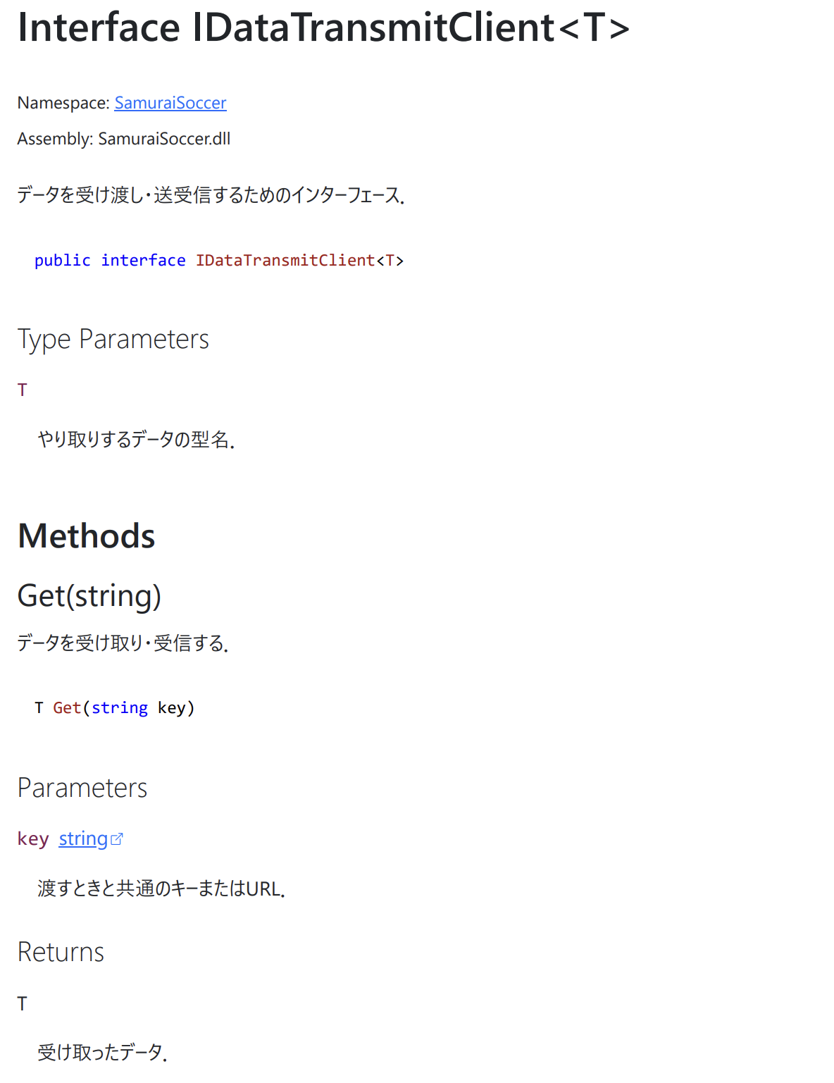Click the やり取りするデータの型名 description
The height and width of the screenshot is (1083, 834).
pos(136,440)
